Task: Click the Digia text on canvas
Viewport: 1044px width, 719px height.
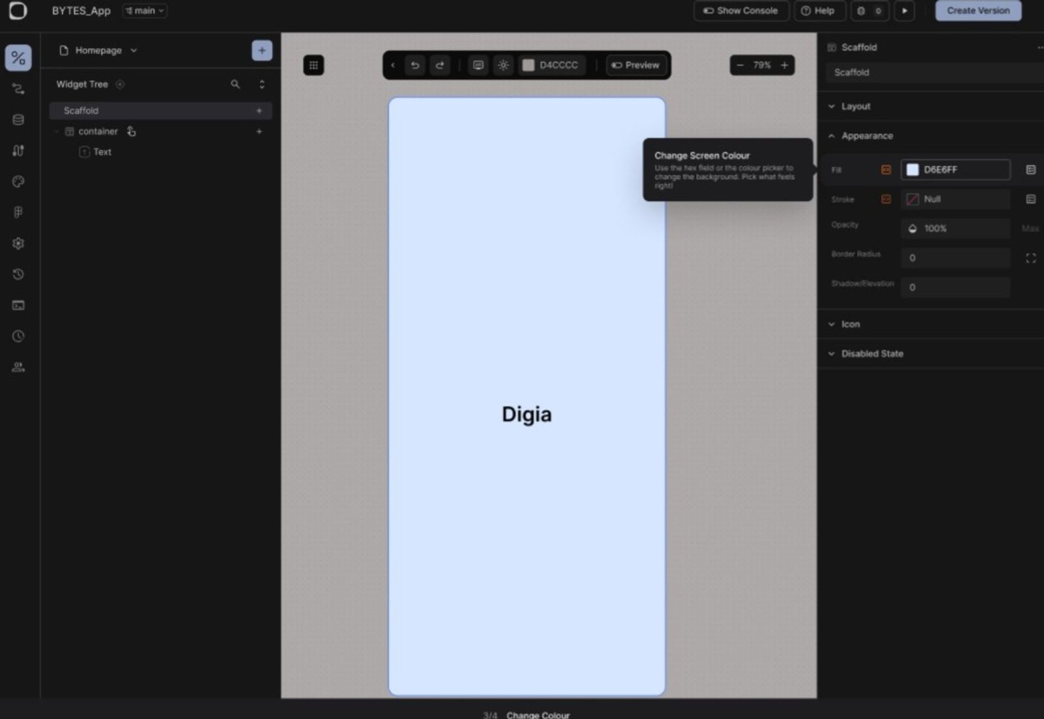Action: pos(527,415)
